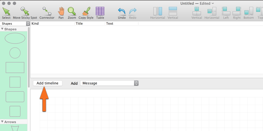Pick the first arrow shape under Arrows

coord(15,128)
